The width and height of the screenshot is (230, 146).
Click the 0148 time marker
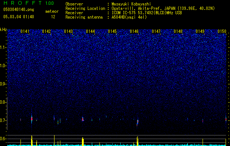coord(178,31)
